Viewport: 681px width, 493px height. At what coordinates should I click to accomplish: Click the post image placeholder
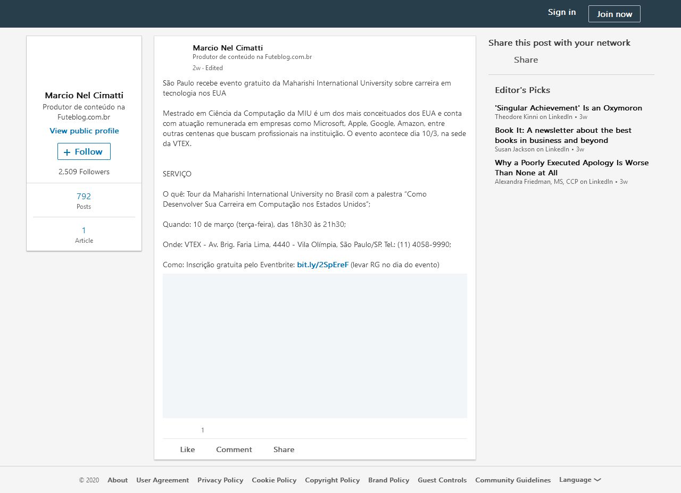314,345
